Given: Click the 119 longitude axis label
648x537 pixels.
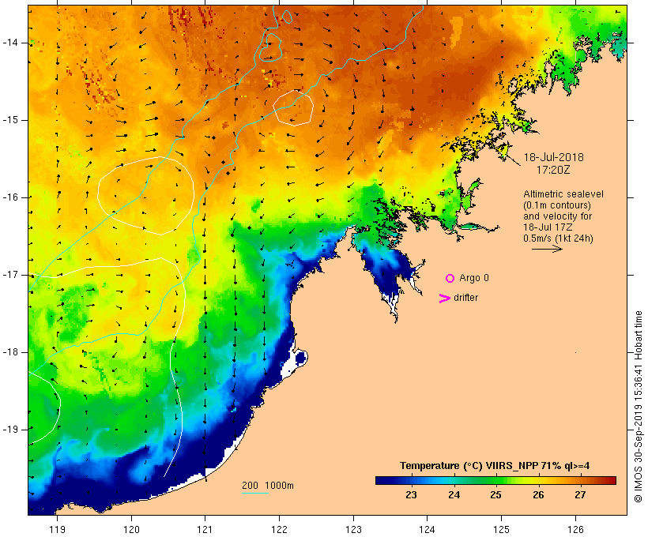Looking at the screenshot, I should click(x=57, y=530).
